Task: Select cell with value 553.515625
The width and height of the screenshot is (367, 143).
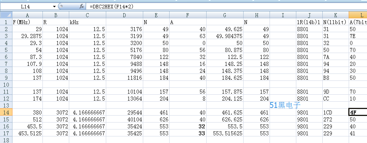Action: [x=225, y=133]
